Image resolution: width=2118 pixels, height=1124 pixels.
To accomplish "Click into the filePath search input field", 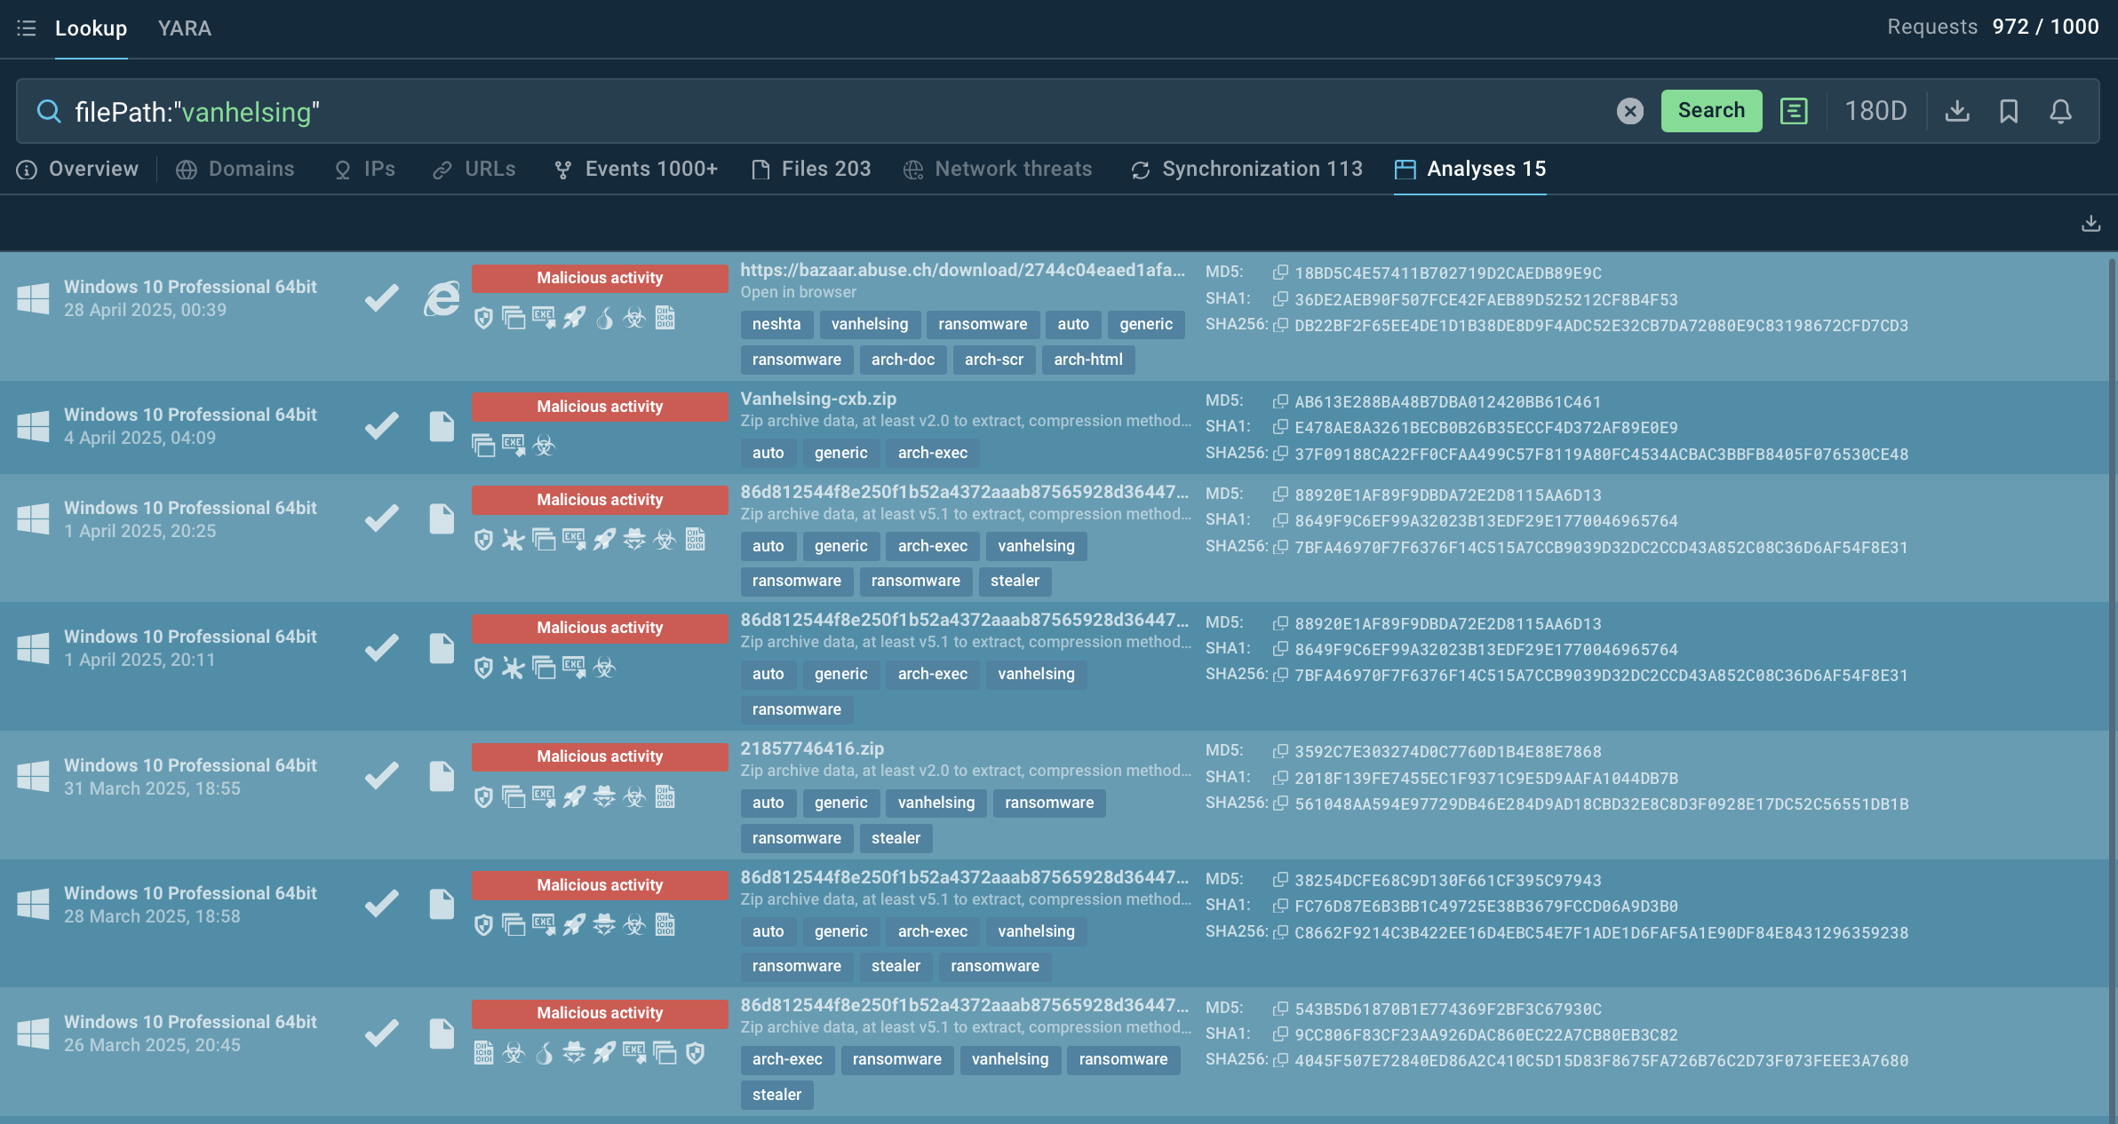I will coord(835,112).
